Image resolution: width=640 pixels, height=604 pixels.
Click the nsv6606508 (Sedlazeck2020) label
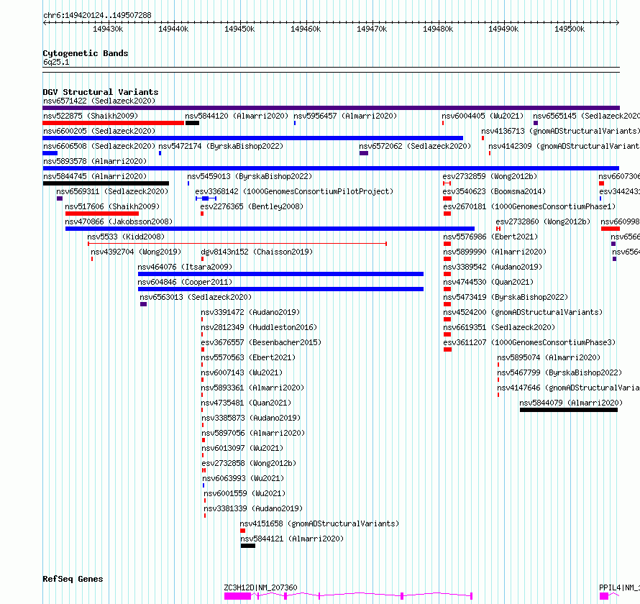point(99,146)
